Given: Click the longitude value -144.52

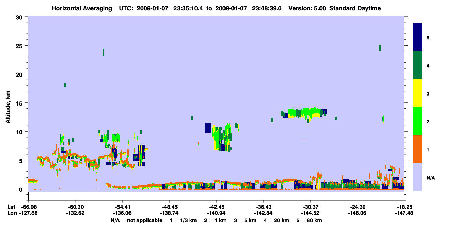Looking at the screenshot, I should [310, 213].
